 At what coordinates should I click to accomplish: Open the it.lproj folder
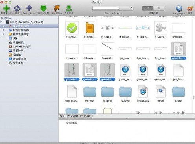178,92
